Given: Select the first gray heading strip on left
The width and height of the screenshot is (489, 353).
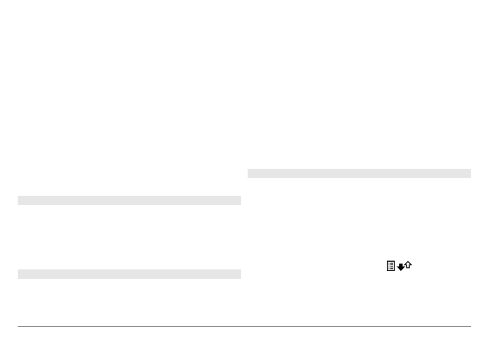Looking at the screenshot, I should [129, 200].
